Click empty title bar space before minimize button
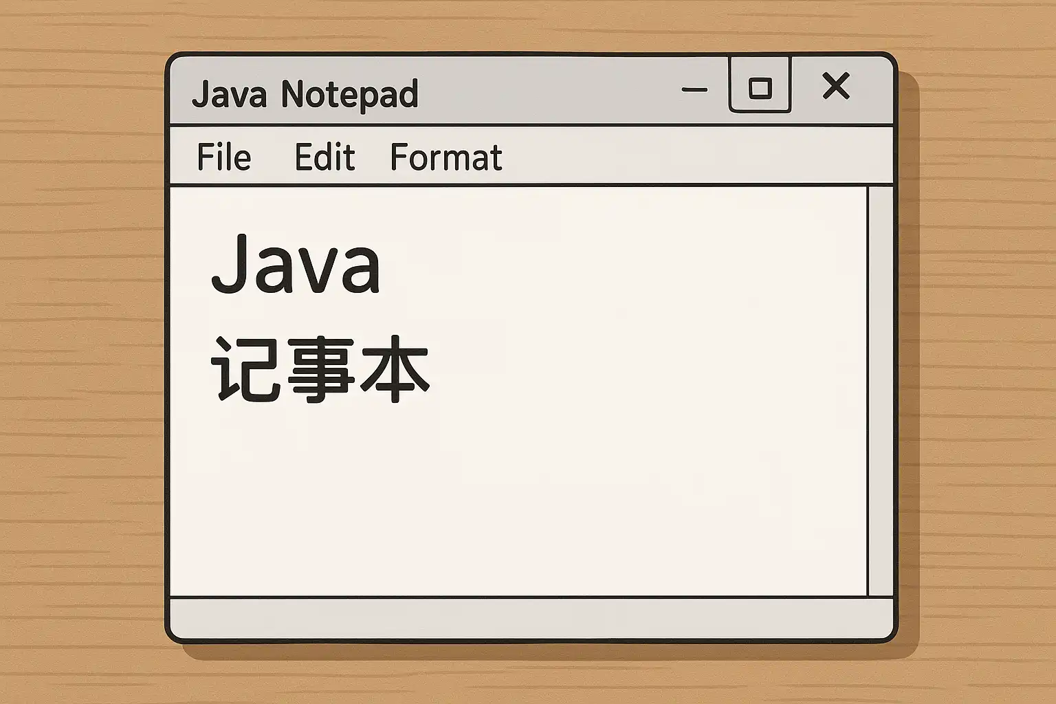The width and height of the screenshot is (1056, 704). (550, 91)
